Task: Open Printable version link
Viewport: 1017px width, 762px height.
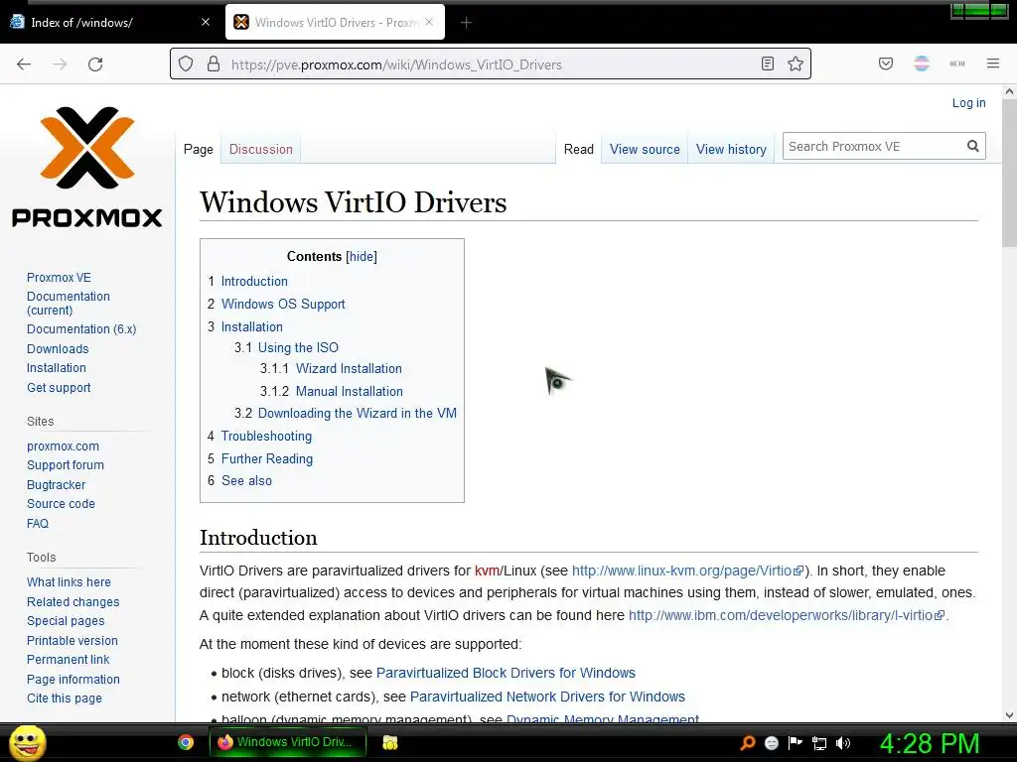Action: (x=72, y=640)
